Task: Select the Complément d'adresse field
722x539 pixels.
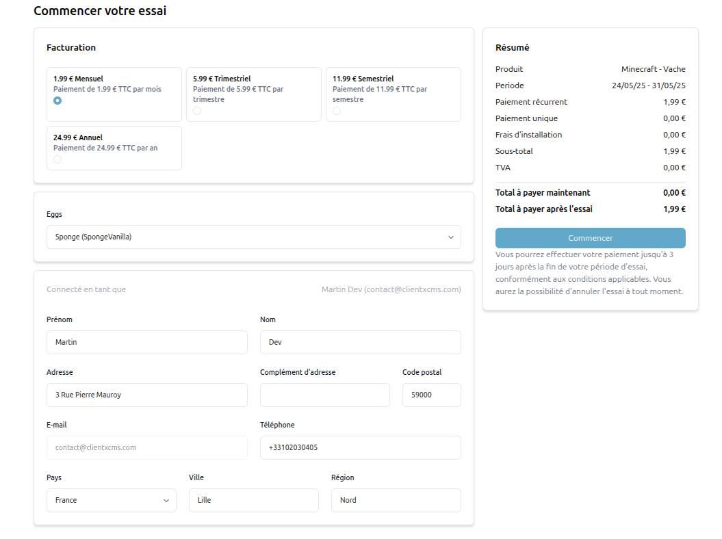Action: tap(324, 395)
